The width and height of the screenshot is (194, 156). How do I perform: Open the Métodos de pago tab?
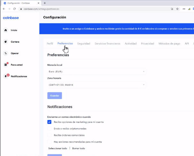point(169,44)
